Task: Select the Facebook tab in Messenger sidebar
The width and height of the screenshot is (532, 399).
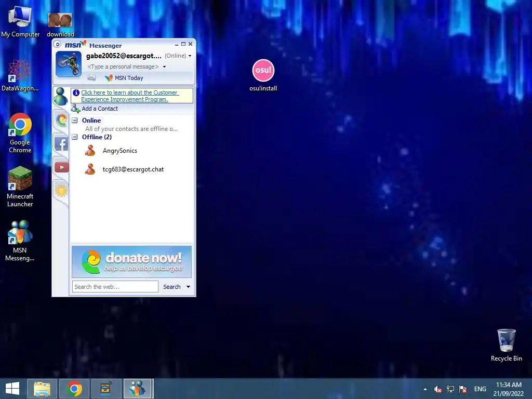Action: tap(61, 143)
